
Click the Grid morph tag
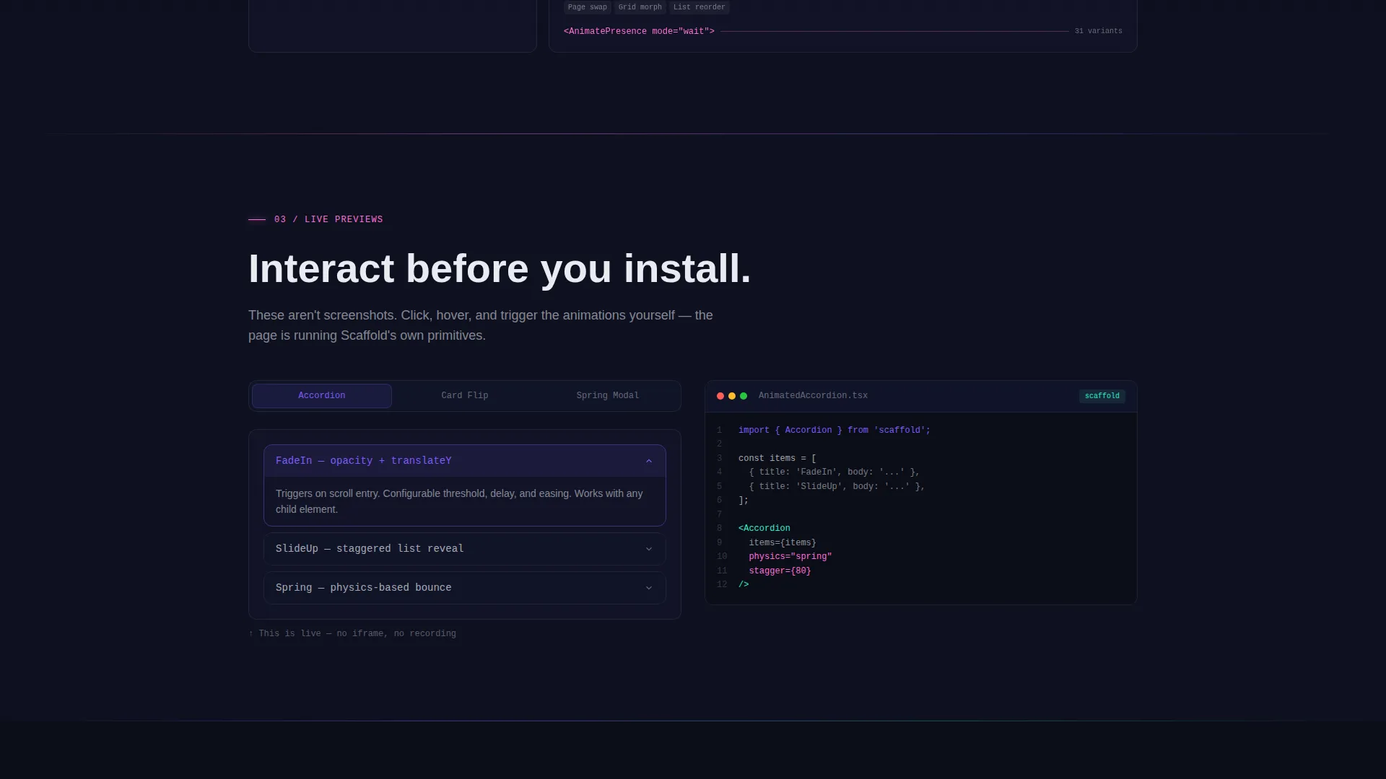pos(640,7)
